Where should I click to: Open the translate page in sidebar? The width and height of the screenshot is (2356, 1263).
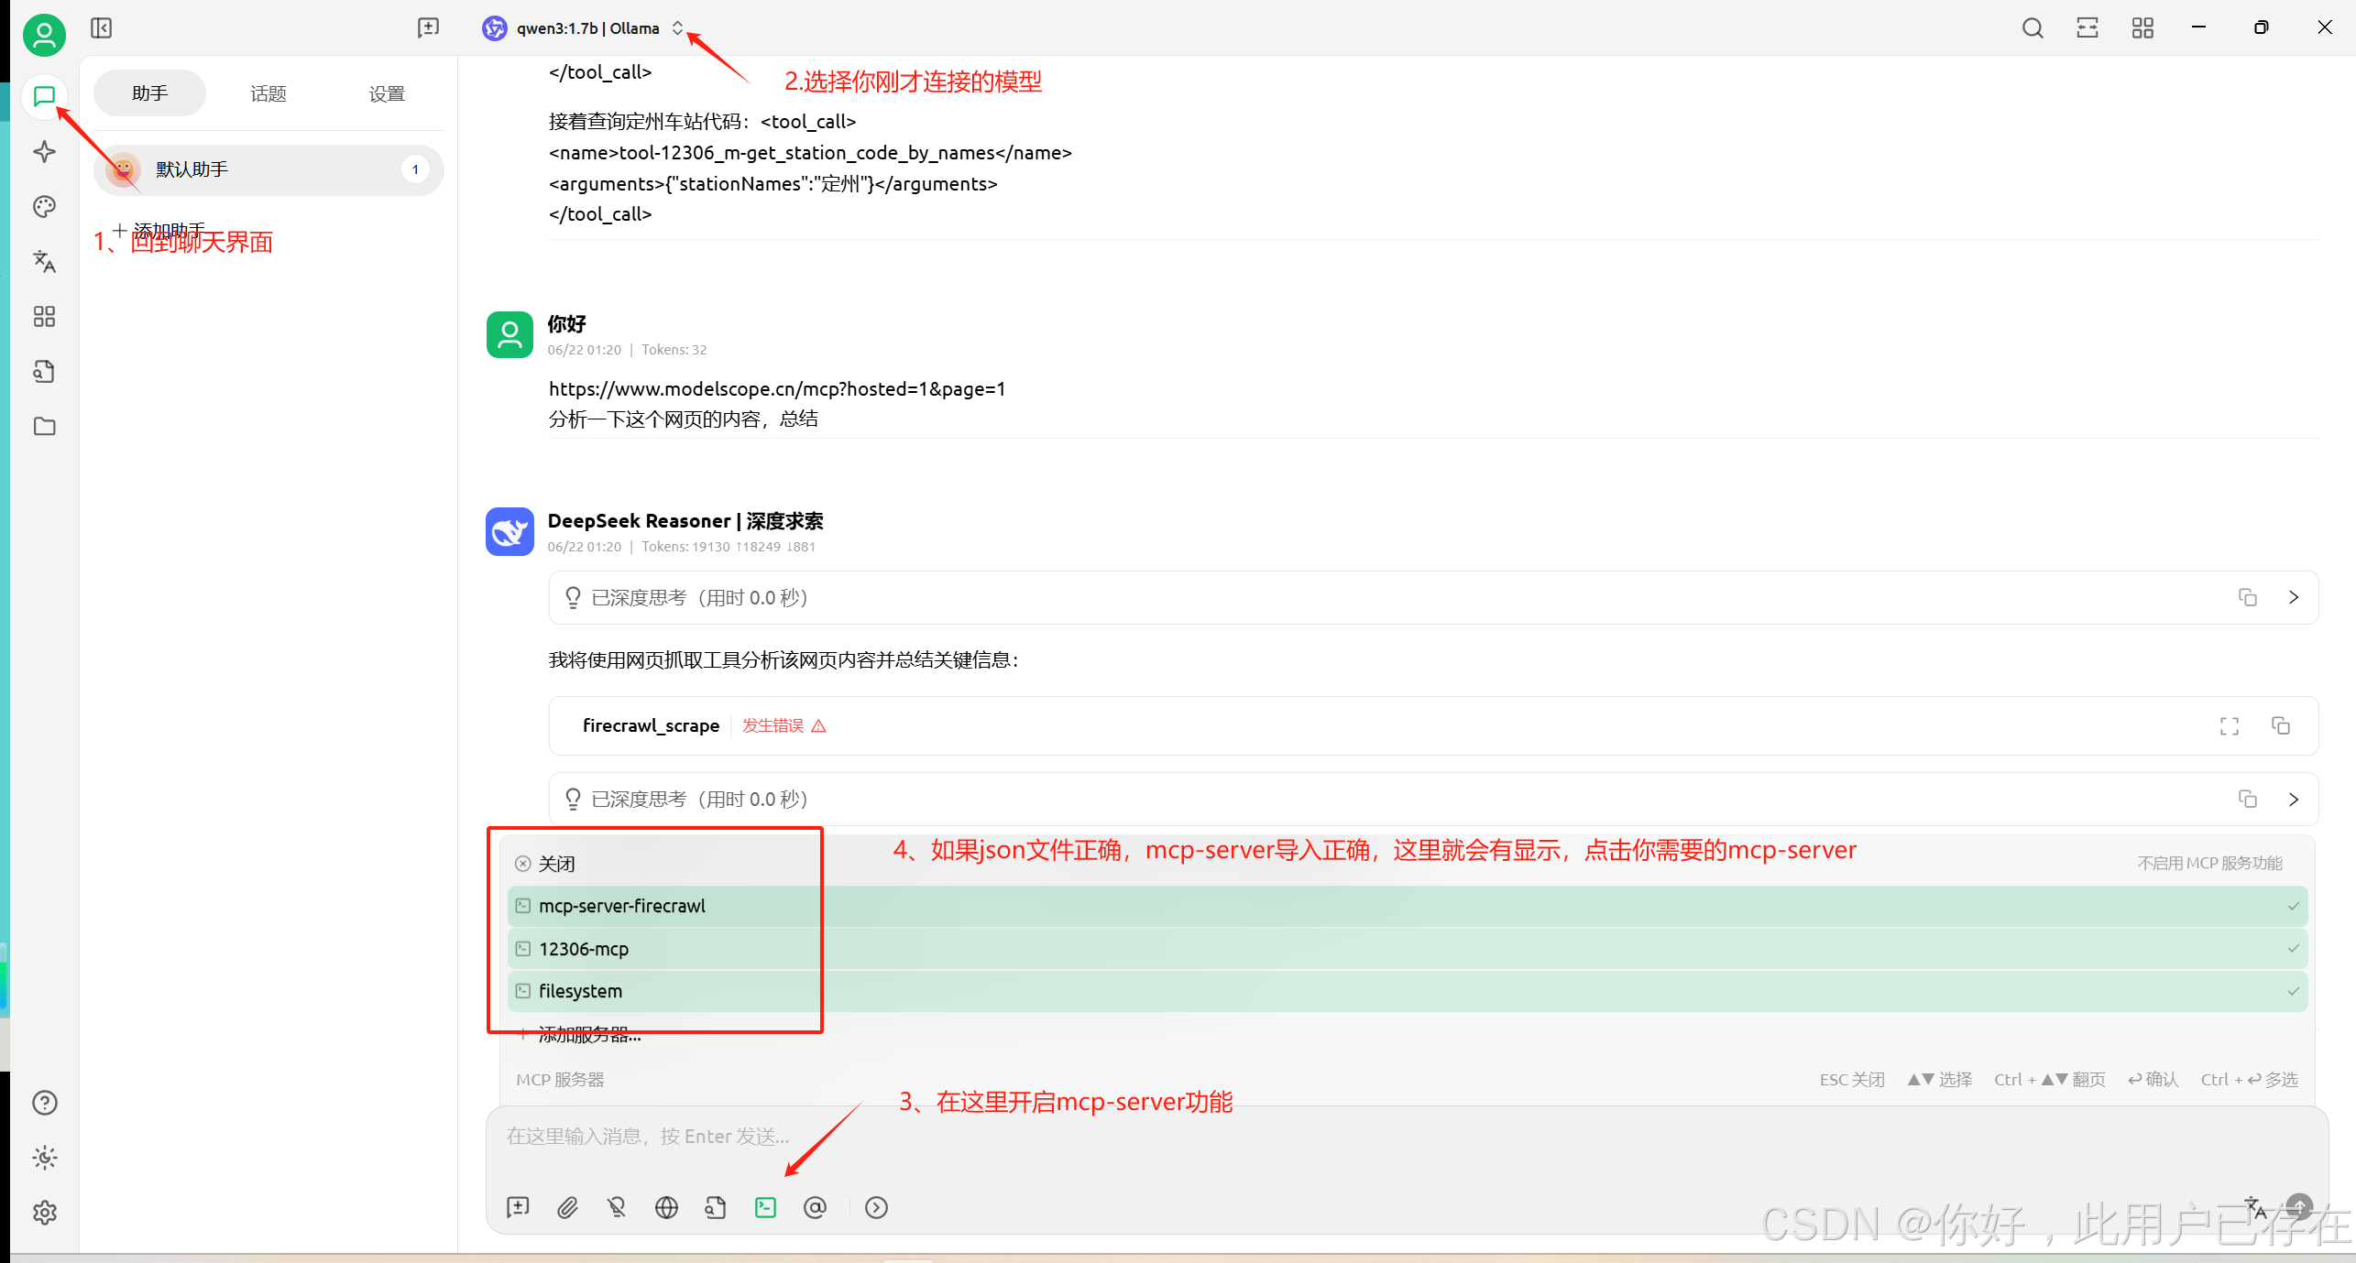pyautogui.click(x=44, y=261)
